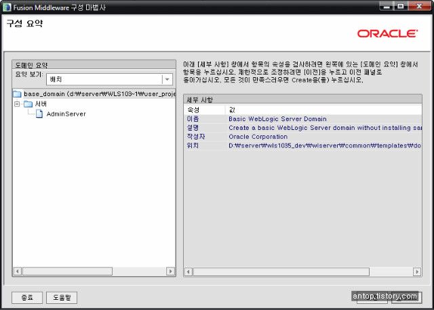434x310 pixels.
Task: Click the base_domain folder icon
Action: coord(17,94)
